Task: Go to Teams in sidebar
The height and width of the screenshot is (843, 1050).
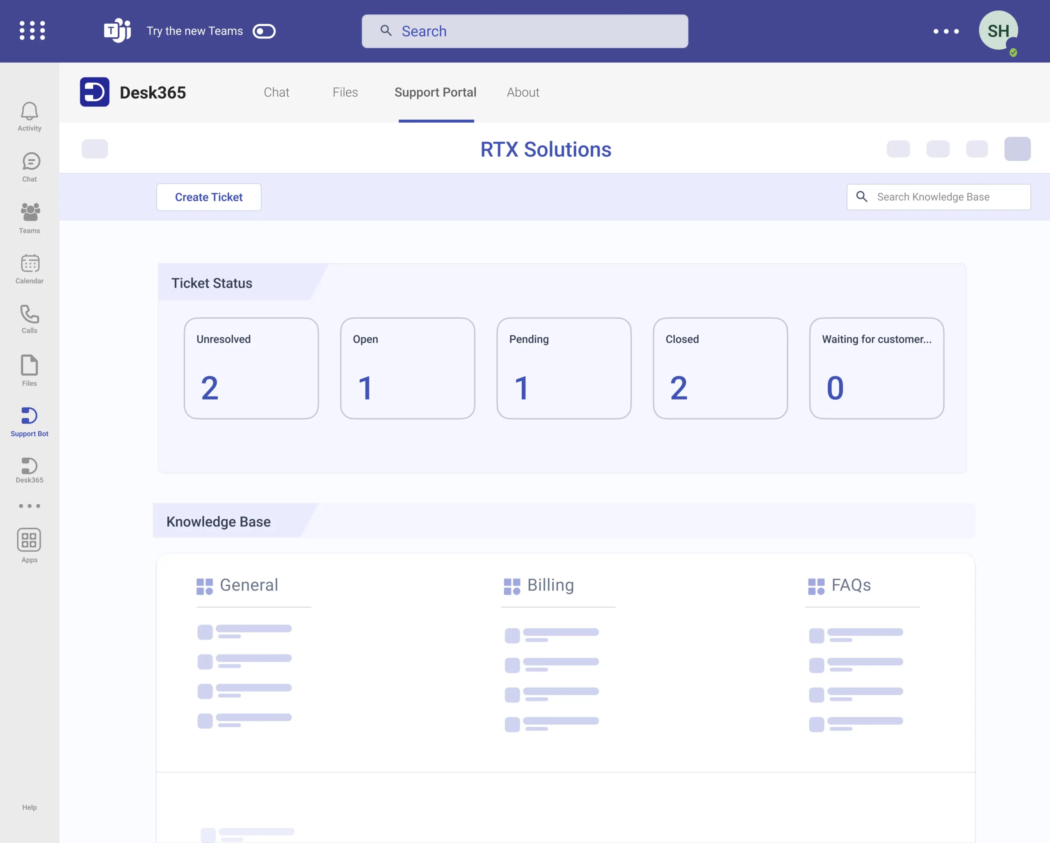Action: point(29,218)
